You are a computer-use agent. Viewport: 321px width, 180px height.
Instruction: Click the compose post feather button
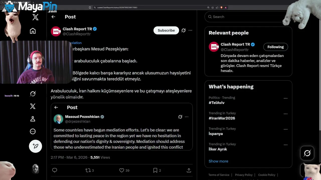pos(35,146)
